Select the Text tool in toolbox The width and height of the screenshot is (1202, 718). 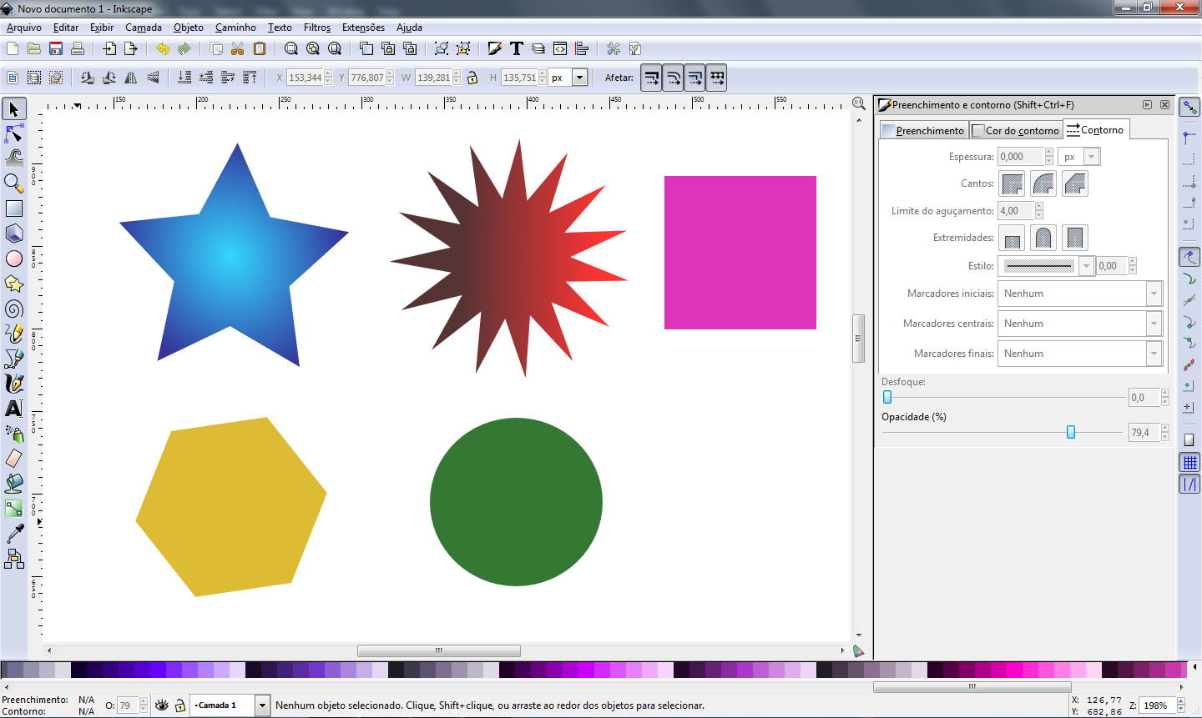coord(14,409)
